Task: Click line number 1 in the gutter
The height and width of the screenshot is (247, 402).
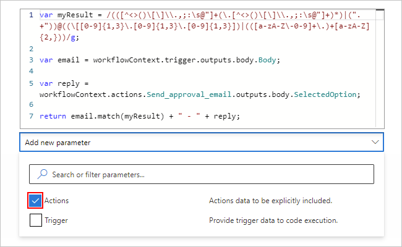Action: 31,14
